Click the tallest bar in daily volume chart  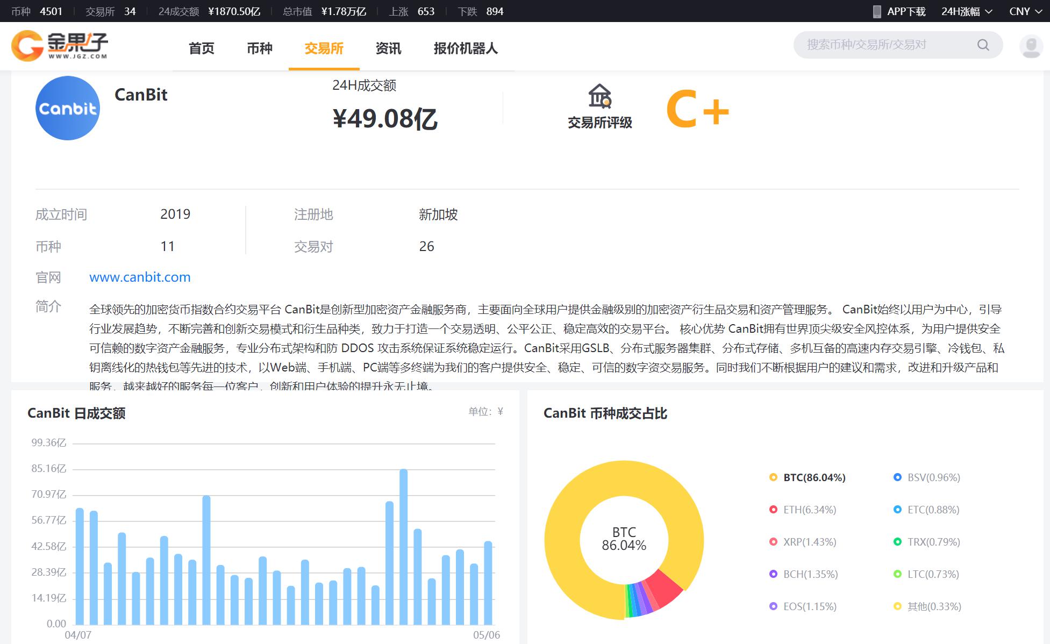pyautogui.click(x=403, y=546)
